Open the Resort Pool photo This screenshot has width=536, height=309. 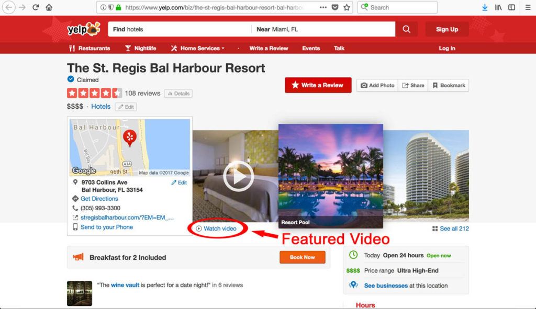331,176
